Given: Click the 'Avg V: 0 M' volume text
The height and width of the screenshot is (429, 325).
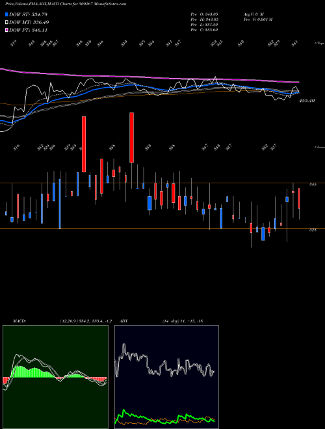Looking at the screenshot, I should point(253,14).
